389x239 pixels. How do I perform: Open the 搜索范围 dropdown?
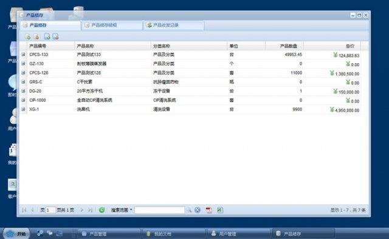tap(122, 210)
